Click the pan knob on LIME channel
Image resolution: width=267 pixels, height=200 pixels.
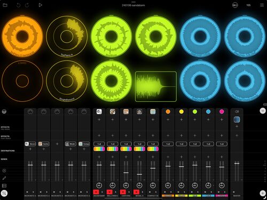(195, 185)
